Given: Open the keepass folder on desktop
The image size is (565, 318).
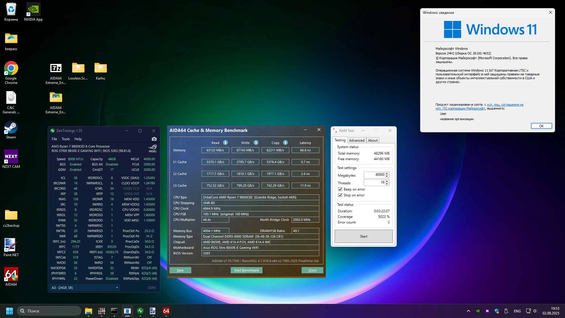Looking at the screenshot, I should tap(11, 41).
